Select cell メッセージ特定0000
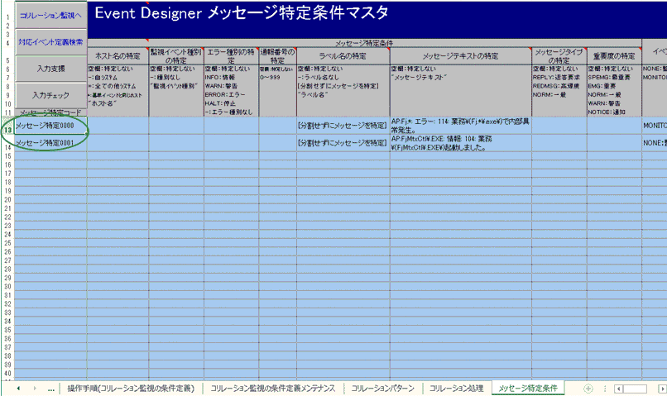Viewport: 667px width, 396px height. point(50,126)
